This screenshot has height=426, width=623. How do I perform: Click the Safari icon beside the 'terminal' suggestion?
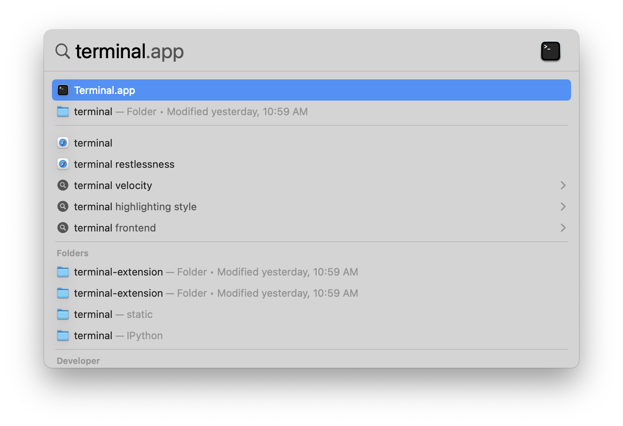click(63, 143)
